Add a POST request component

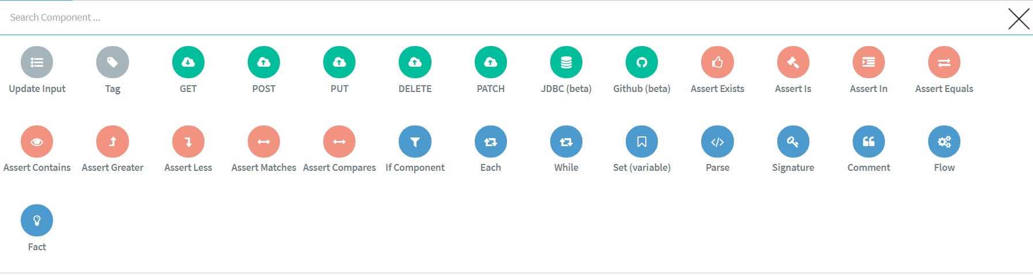[264, 62]
